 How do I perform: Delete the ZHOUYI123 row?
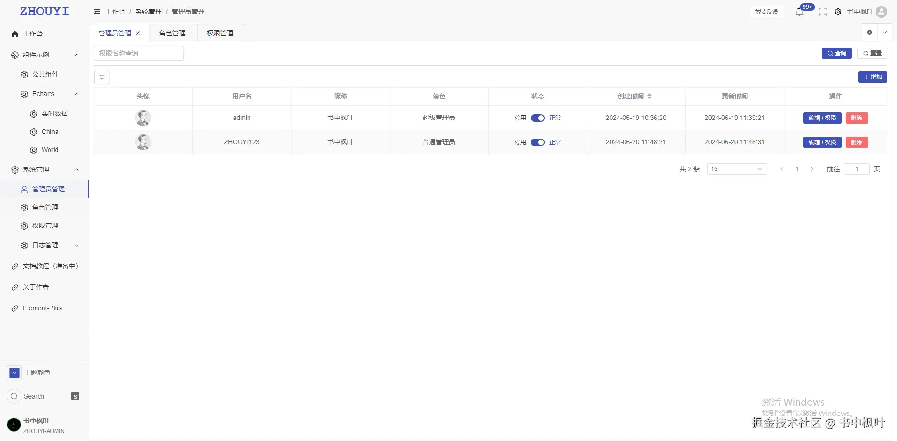(857, 142)
